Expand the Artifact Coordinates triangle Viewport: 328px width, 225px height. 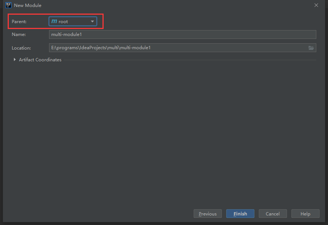point(15,59)
